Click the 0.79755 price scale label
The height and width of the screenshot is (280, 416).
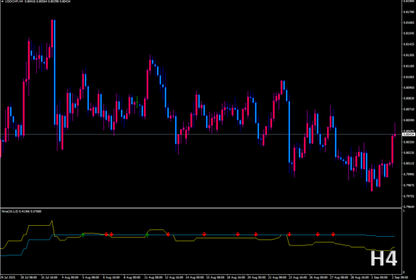pyautogui.click(x=409, y=196)
